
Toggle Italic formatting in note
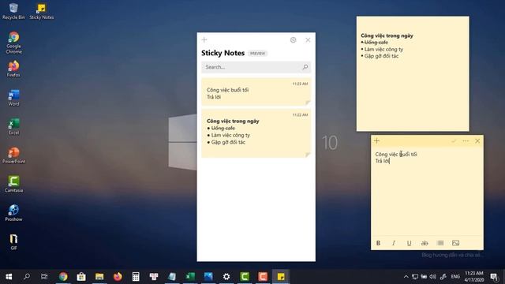(x=394, y=243)
